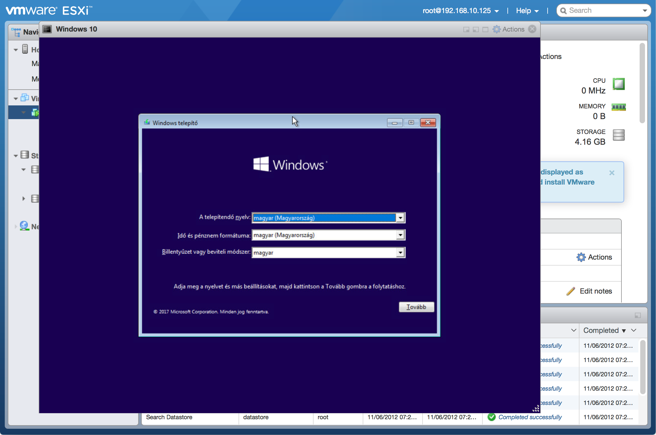Click the Tovább button in Windows setup
656x435 pixels.
416,307
